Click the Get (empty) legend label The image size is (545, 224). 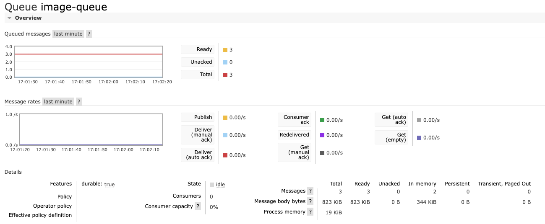(391, 137)
